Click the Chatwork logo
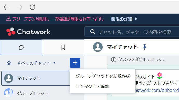This screenshot has width=179, height=100. (x=28, y=32)
